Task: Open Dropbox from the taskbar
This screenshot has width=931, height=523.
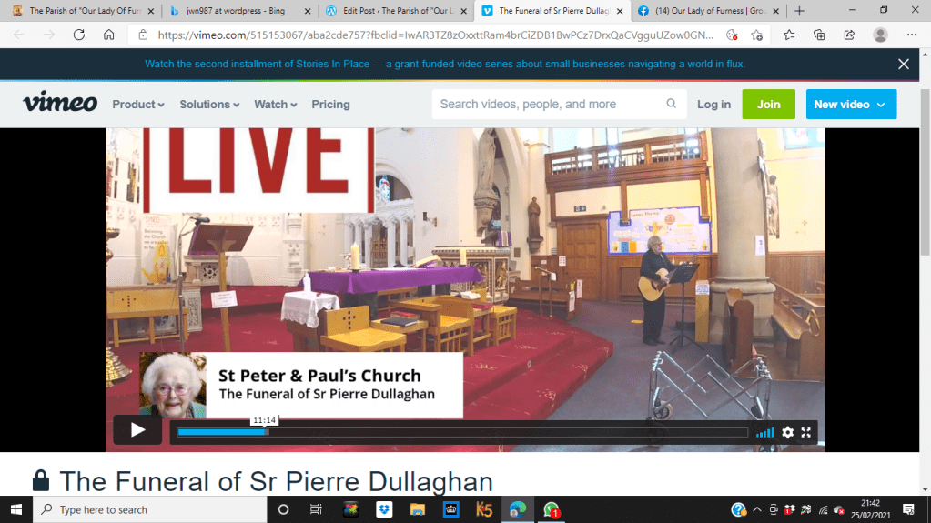Action: tap(384, 509)
